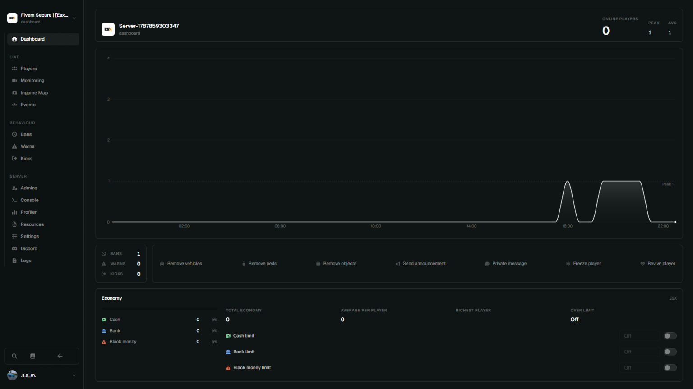The height and width of the screenshot is (389, 693).
Task: Collapse sidebar with the left arrow icon
Action: 60,356
